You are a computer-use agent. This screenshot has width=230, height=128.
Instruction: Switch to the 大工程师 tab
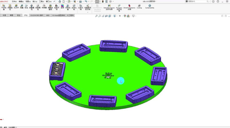click(x=70, y=15)
